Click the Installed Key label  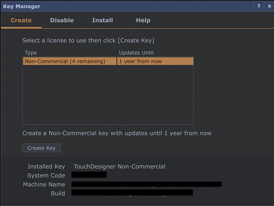coord(46,166)
